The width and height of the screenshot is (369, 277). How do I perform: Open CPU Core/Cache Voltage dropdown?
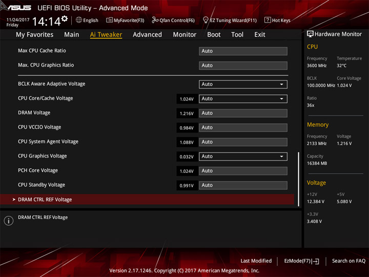pos(243,98)
